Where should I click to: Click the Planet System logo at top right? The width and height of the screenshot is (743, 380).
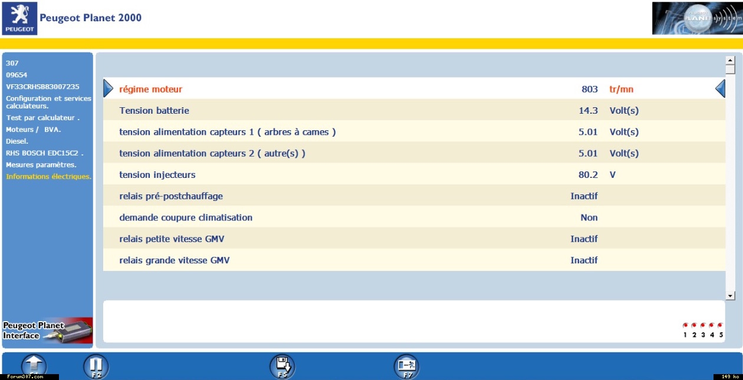coord(696,18)
